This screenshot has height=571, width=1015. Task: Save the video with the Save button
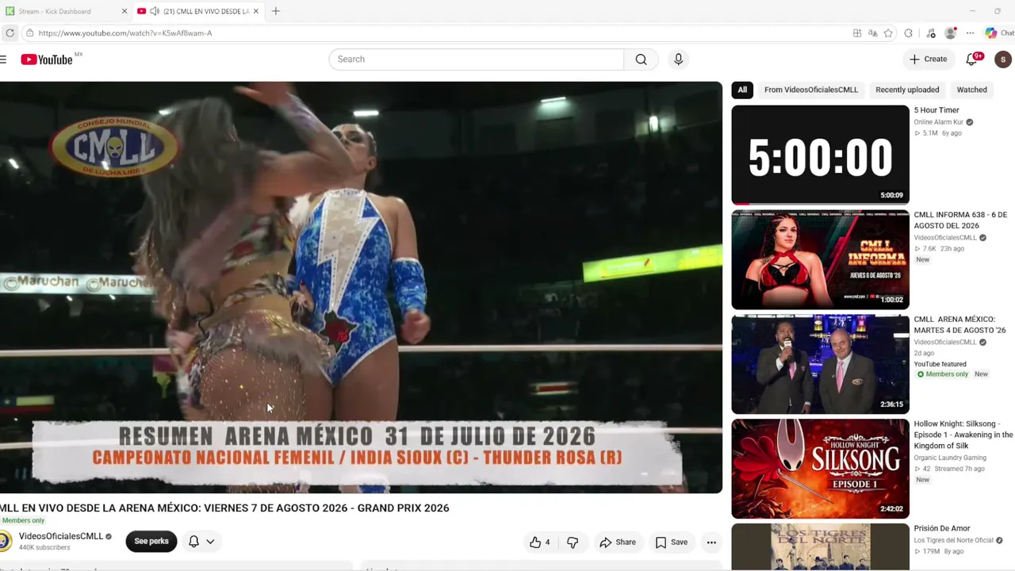click(x=672, y=542)
